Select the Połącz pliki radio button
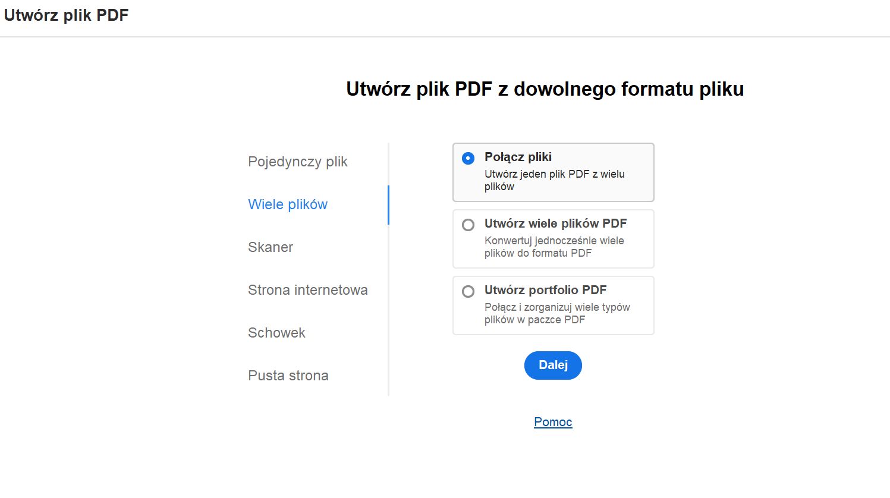 pyautogui.click(x=468, y=158)
